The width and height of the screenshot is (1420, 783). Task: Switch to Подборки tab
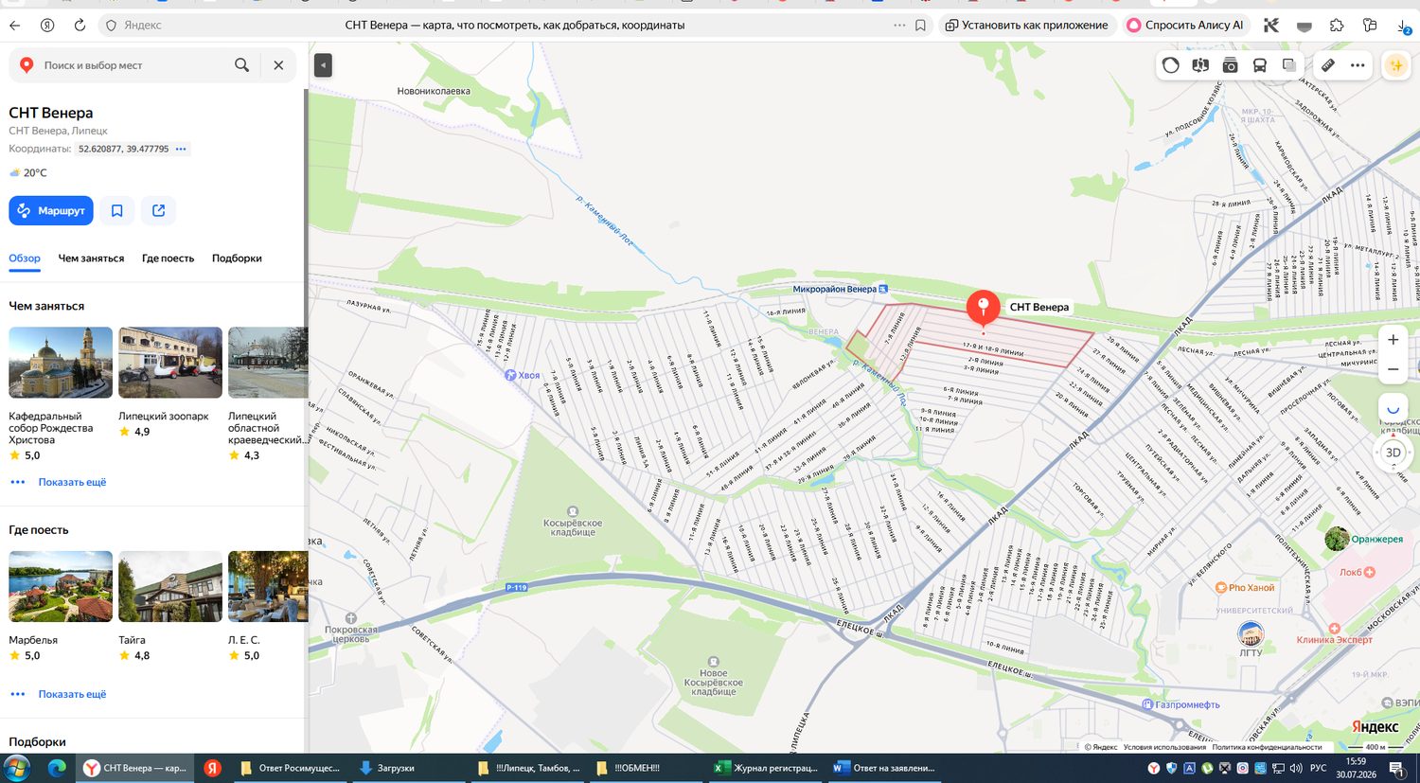[x=237, y=258]
